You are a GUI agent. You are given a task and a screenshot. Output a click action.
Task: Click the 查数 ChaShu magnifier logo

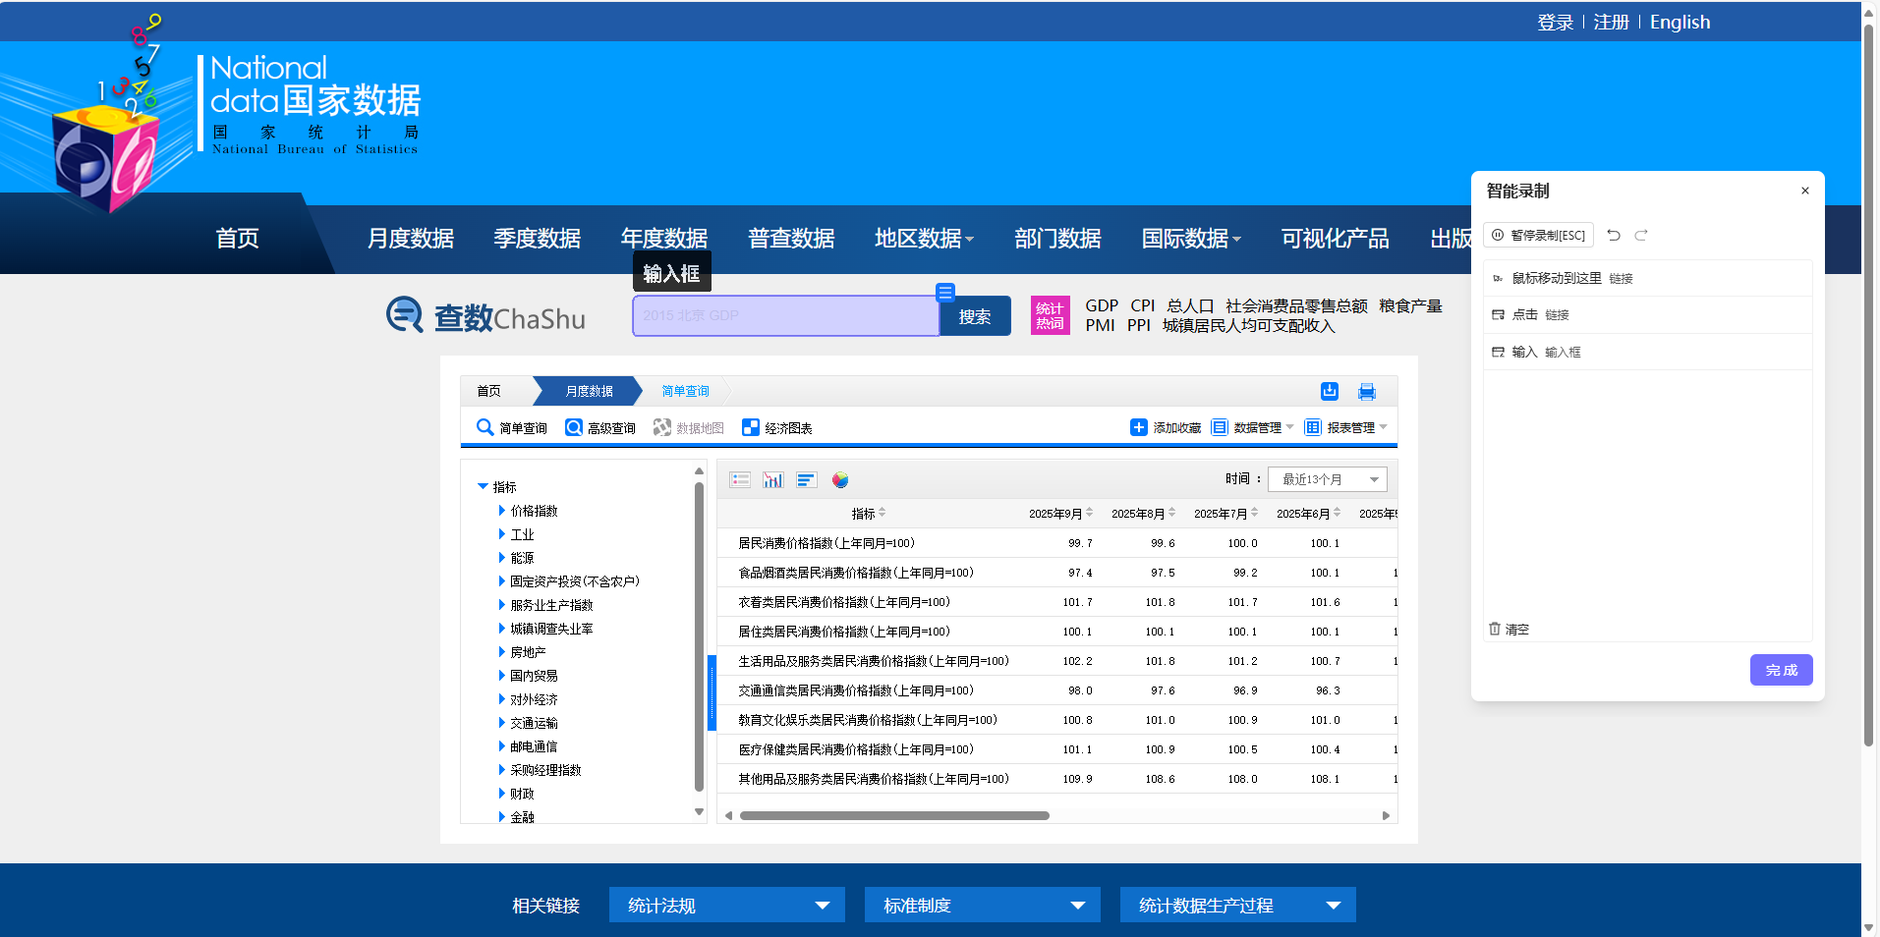click(405, 315)
